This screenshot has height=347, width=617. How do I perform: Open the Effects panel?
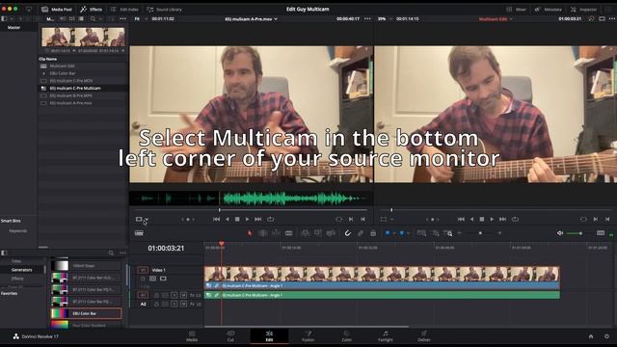[92, 9]
